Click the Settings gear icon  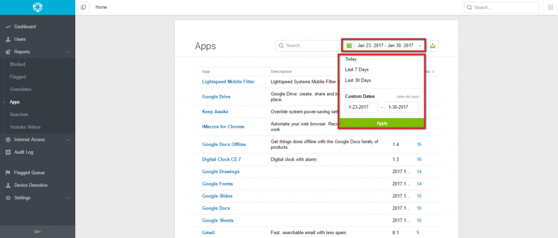(x=8, y=198)
